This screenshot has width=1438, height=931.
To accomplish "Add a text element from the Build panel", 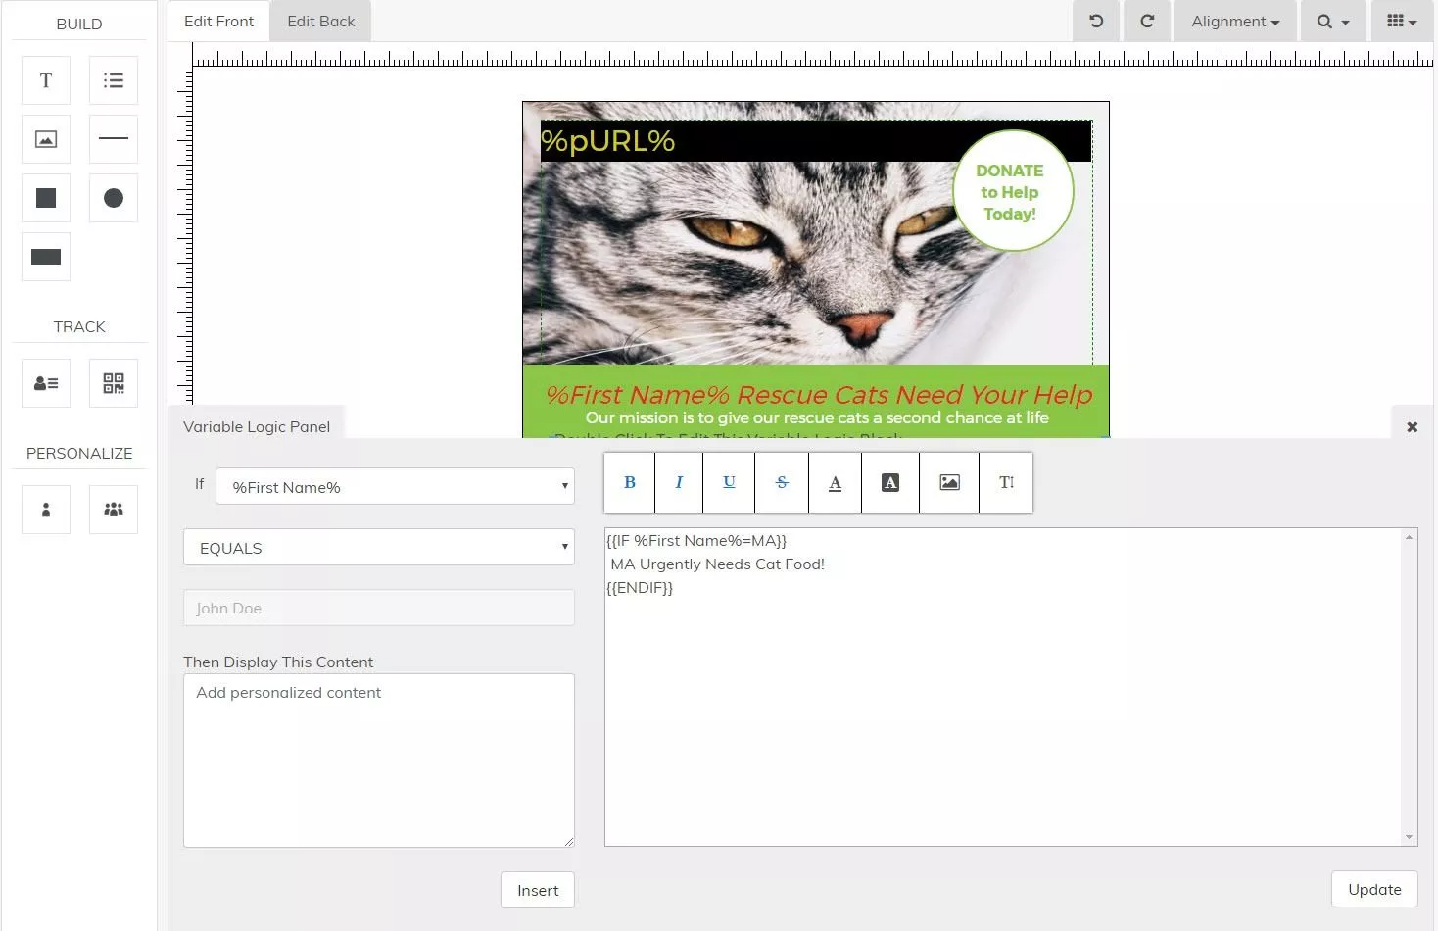I will 45,79.
